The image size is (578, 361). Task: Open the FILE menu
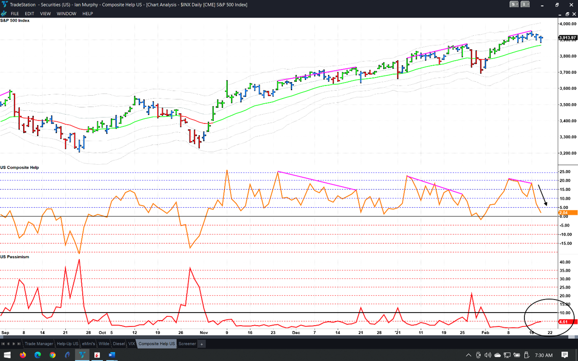(15, 13)
